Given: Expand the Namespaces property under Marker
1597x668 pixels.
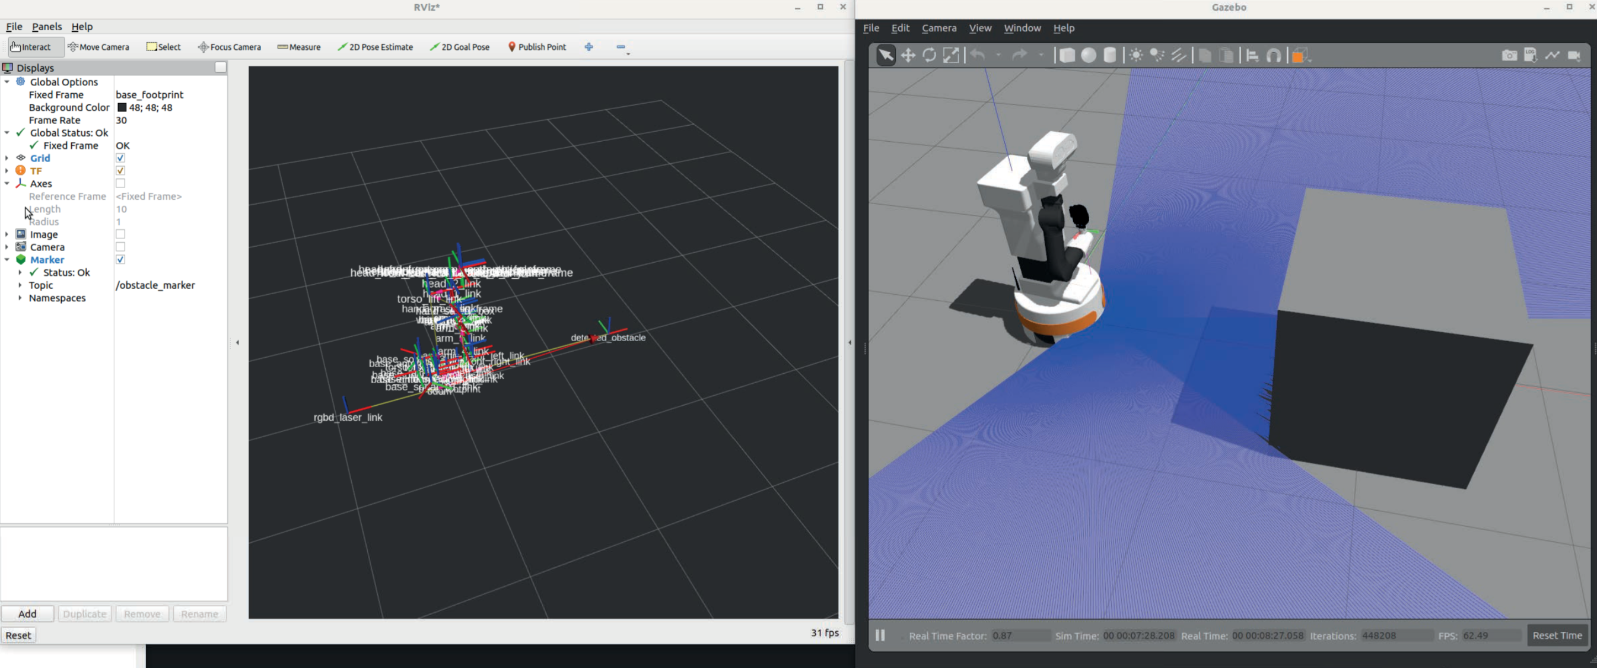Looking at the screenshot, I should click(x=20, y=298).
